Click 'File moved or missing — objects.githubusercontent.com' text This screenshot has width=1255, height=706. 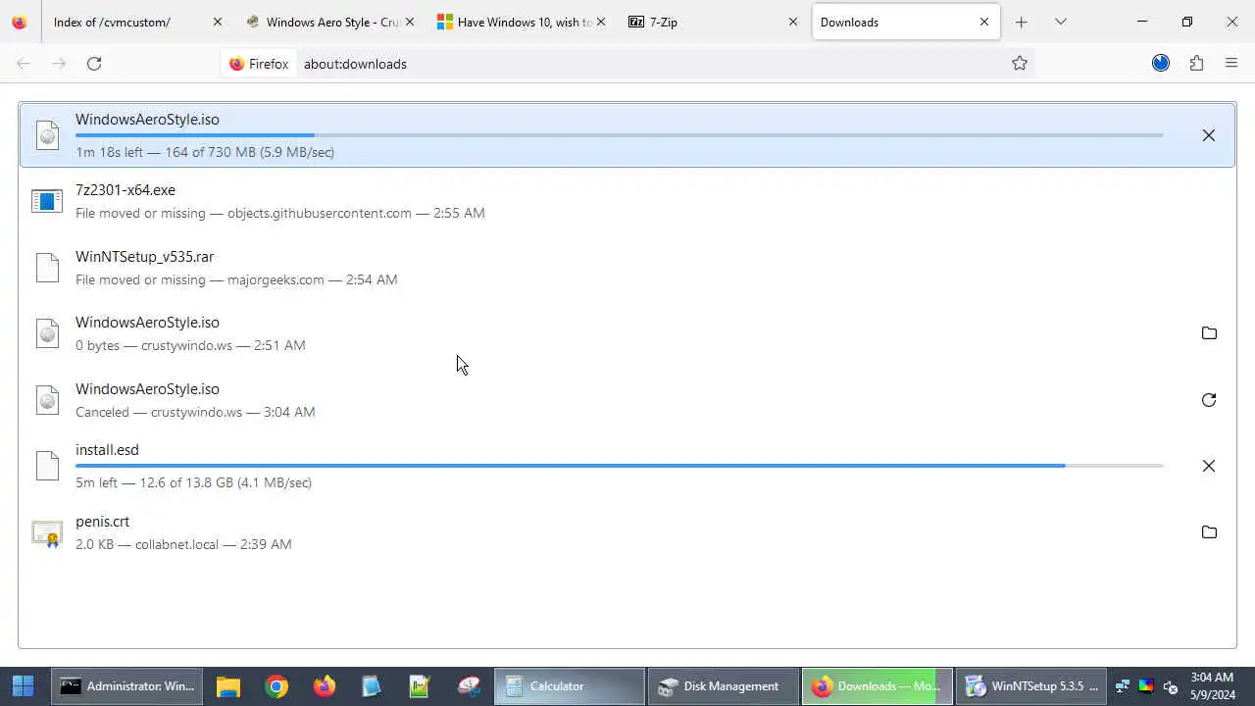pos(243,213)
